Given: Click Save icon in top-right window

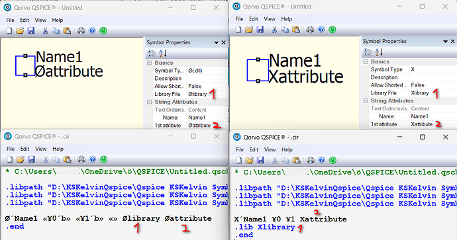Looking at the screenshot, I should (x=260, y=29).
